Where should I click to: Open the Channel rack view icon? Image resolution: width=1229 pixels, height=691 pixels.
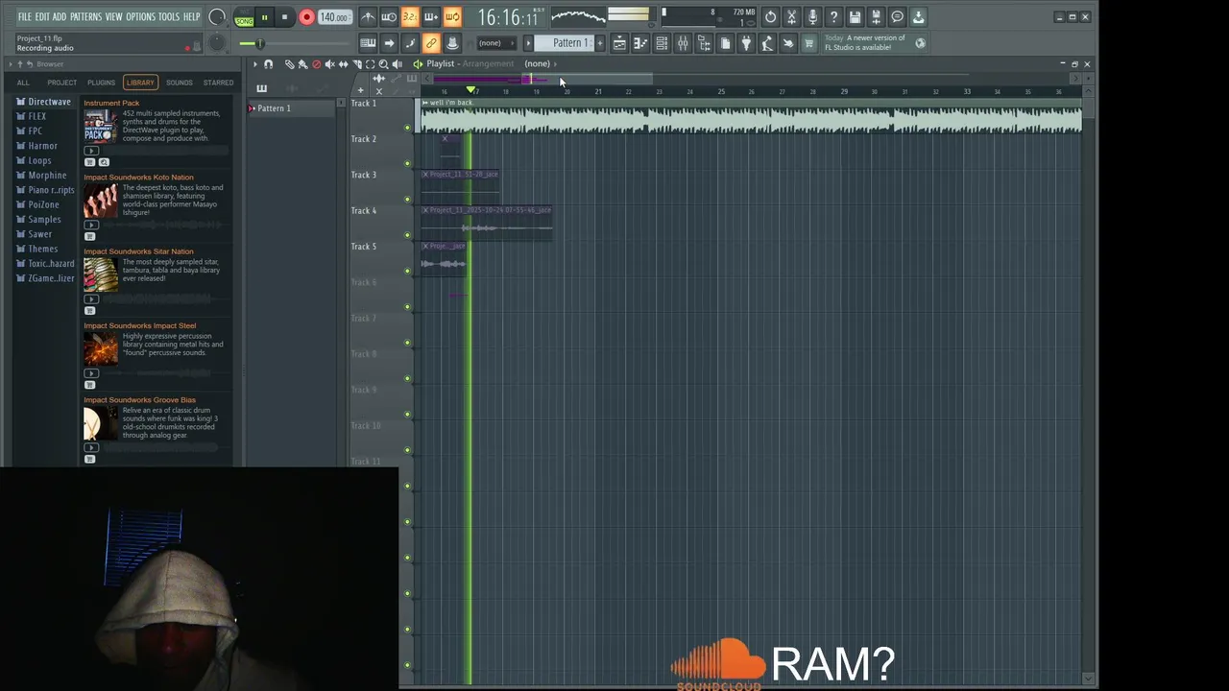tap(661, 43)
